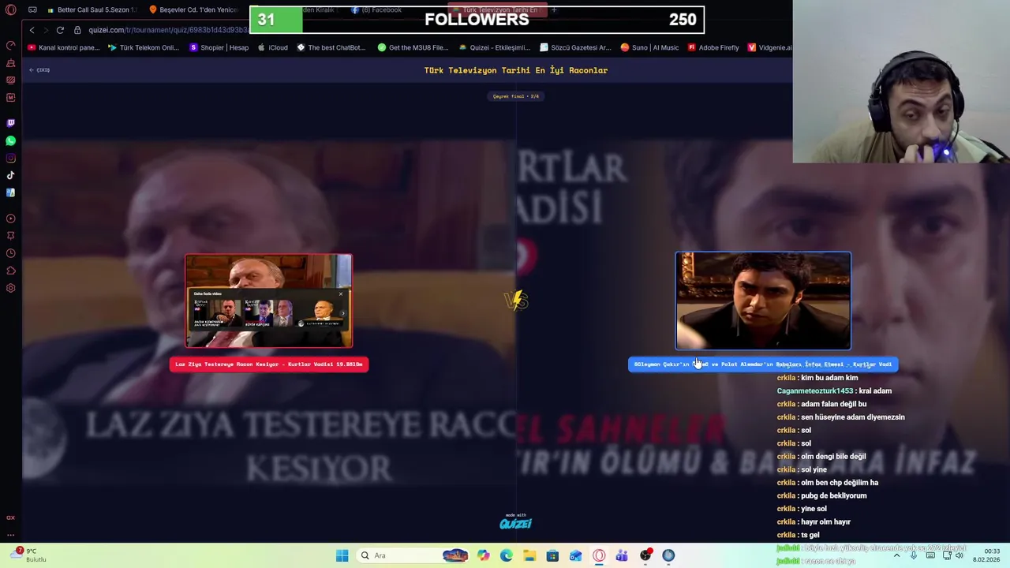This screenshot has height=568, width=1010.
Task: Reload the quizei page
Action: tap(60, 30)
